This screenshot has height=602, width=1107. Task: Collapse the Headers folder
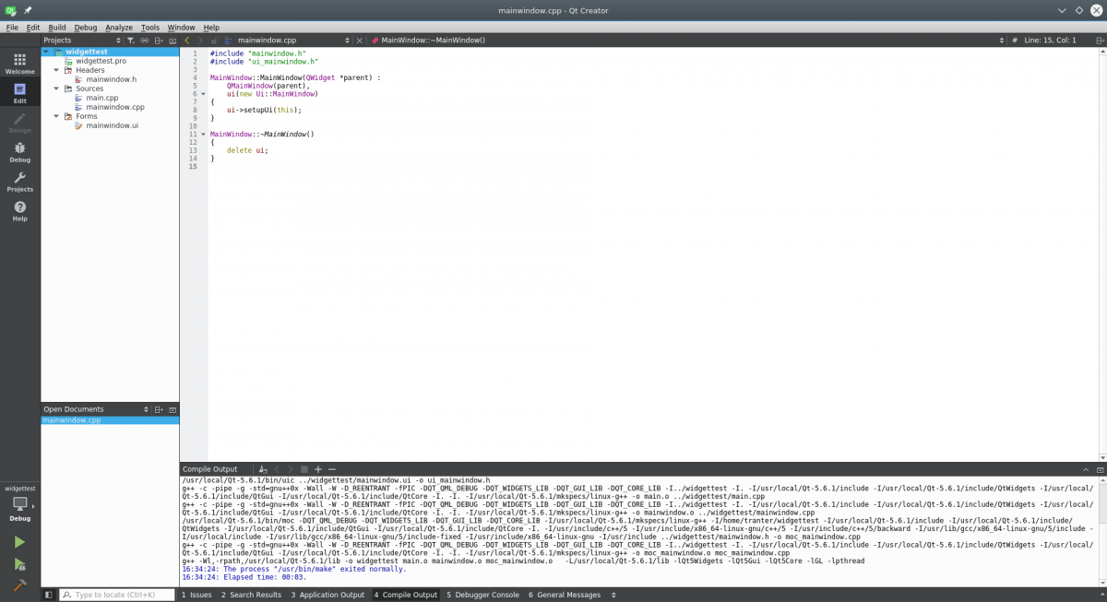(x=56, y=70)
